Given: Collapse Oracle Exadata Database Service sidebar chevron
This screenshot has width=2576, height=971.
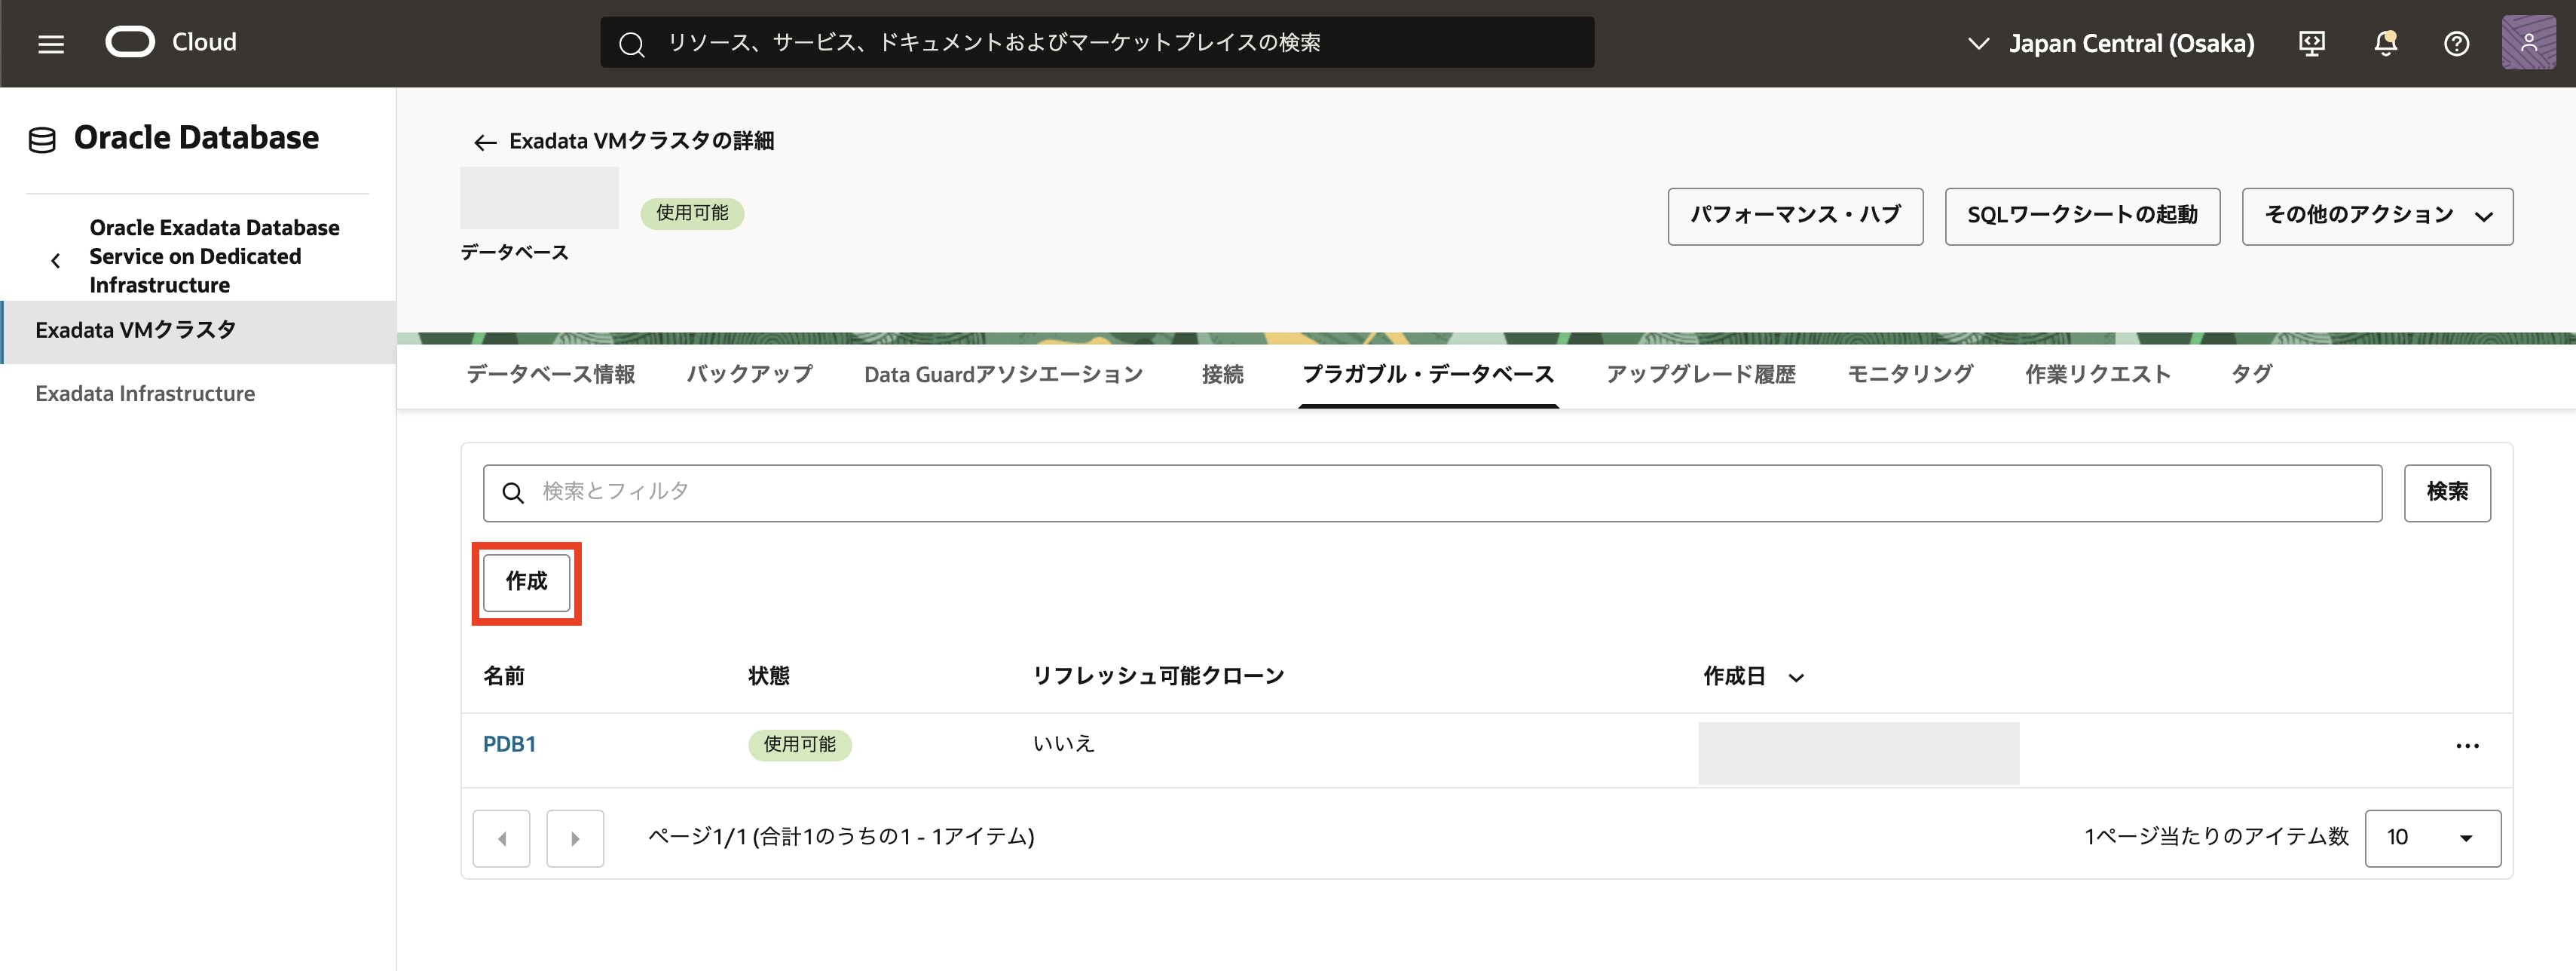Looking at the screenshot, I should click(56, 260).
